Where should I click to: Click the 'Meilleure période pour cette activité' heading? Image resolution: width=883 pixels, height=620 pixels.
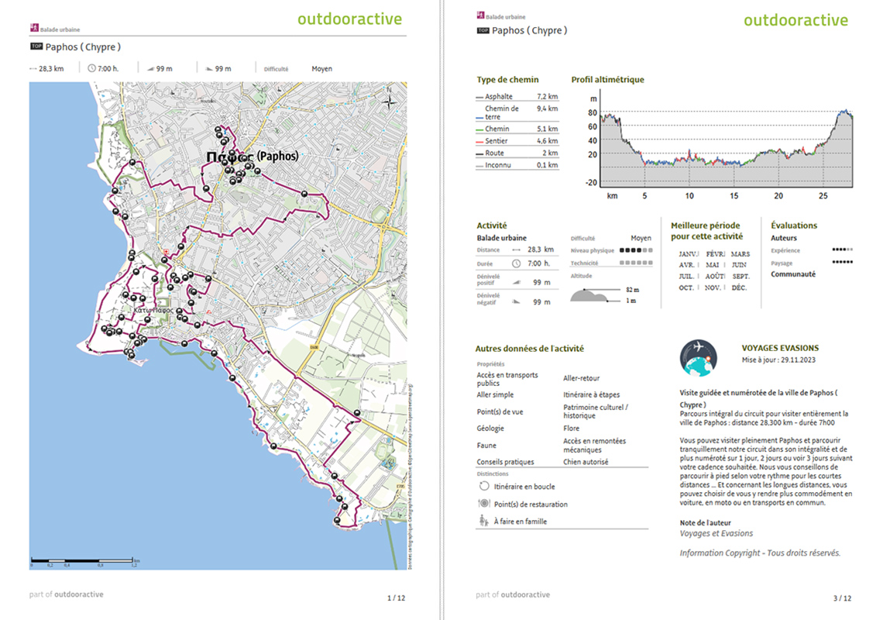[706, 230]
